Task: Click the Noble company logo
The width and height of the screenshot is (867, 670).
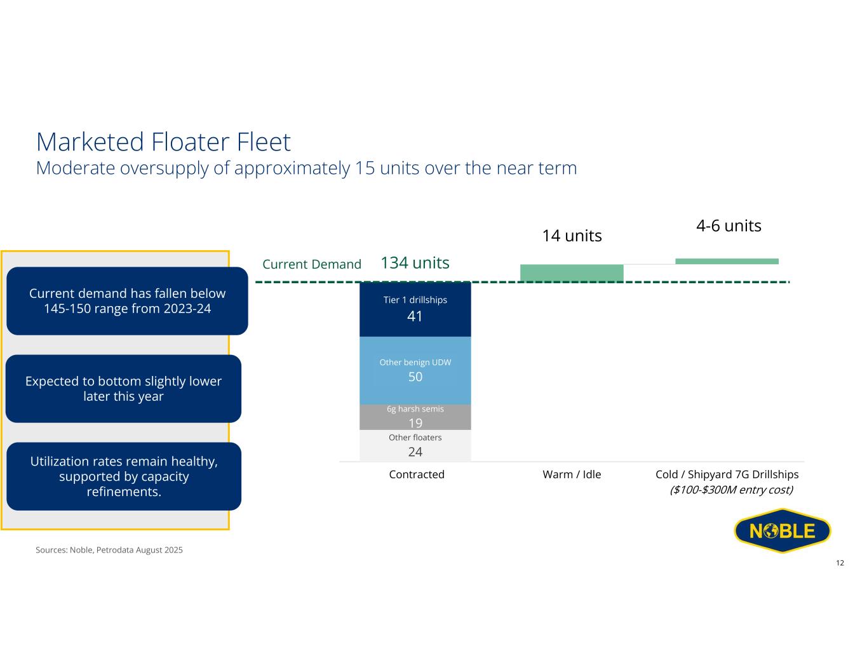Action: coord(782,530)
